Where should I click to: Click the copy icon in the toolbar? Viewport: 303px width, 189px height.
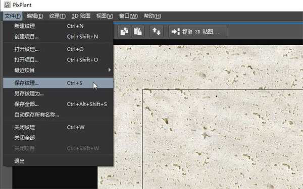coord(124,31)
